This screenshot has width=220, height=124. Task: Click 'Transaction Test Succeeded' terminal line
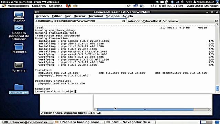point(57,35)
